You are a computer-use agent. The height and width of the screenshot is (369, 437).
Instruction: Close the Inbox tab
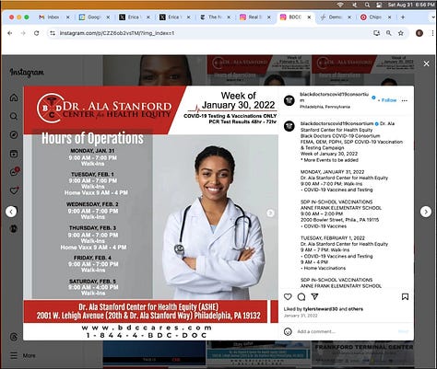coord(68,17)
